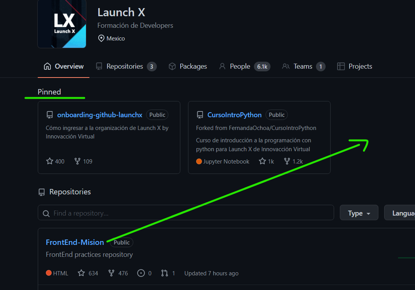This screenshot has height=290, width=415.
Task: Click the location pin icon next to Mexico
Action: pos(101,38)
